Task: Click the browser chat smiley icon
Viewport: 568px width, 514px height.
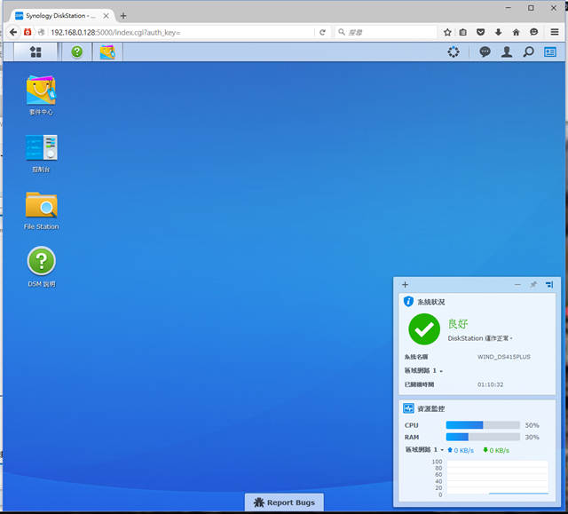Action: 533,32
